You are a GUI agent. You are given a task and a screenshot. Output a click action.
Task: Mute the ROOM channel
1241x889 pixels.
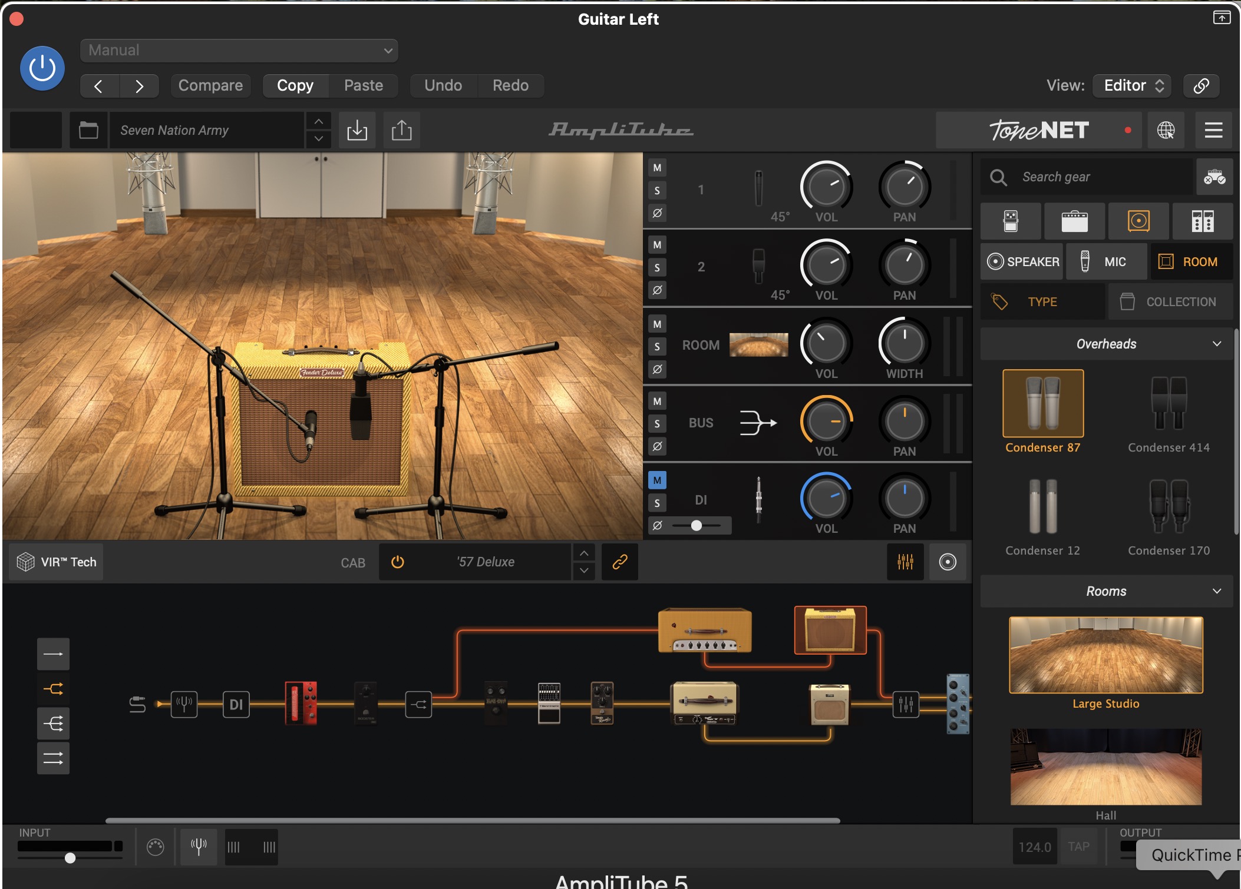[657, 324]
